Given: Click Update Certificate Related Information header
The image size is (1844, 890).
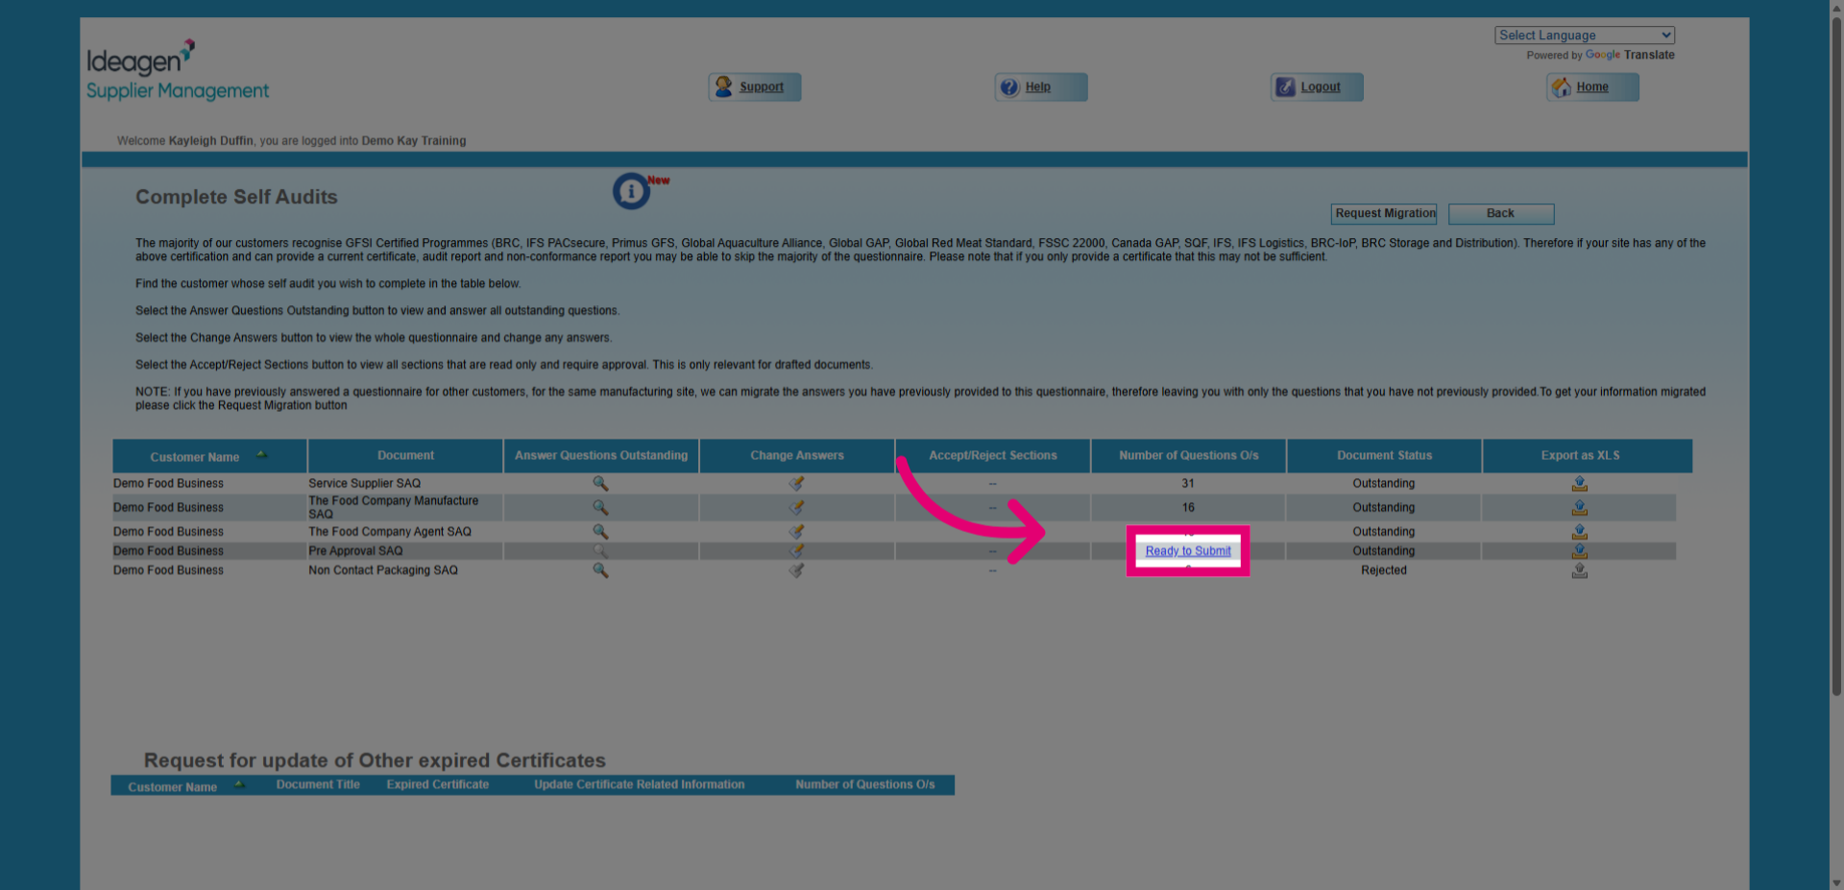Looking at the screenshot, I should (639, 784).
